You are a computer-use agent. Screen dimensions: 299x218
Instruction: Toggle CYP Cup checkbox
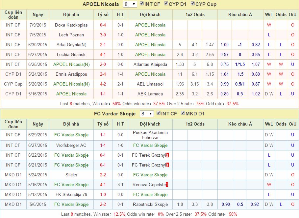tap(193, 4)
